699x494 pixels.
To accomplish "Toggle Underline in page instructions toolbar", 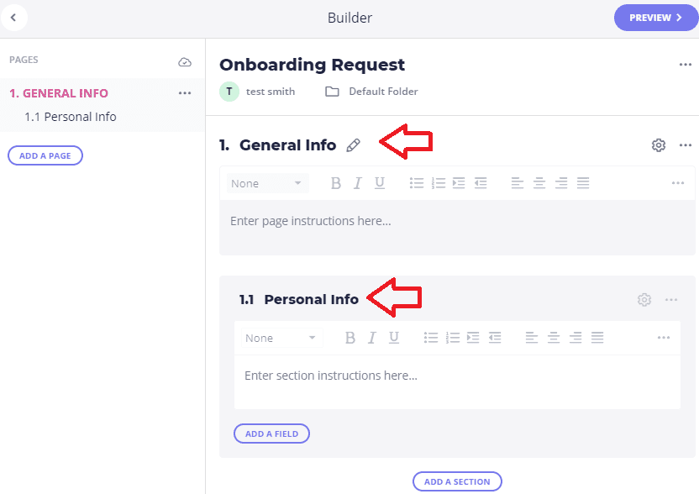I will (380, 183).
